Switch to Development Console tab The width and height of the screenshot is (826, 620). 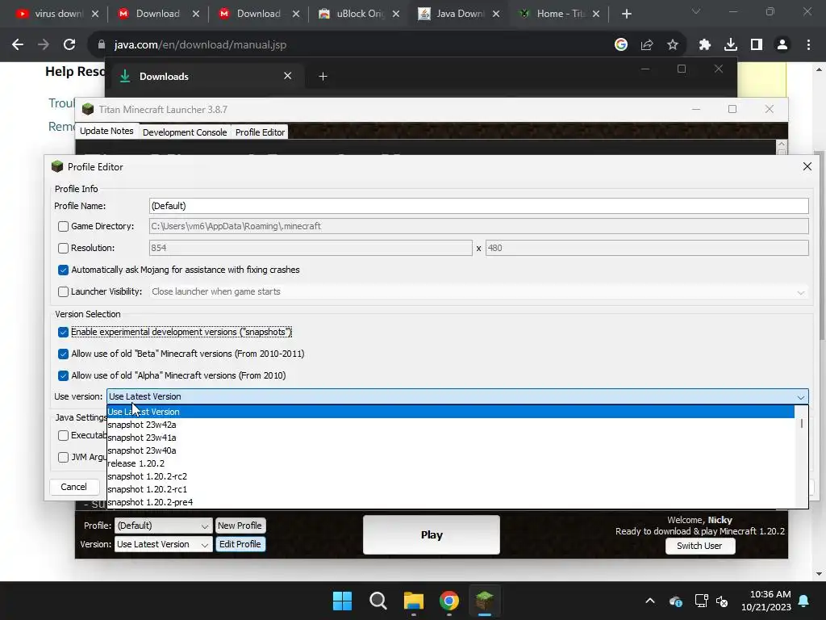pos(185,132)
